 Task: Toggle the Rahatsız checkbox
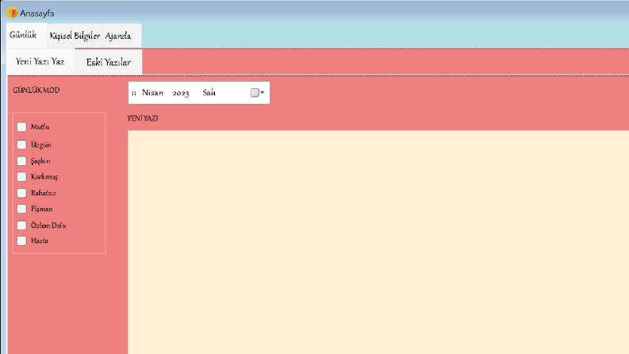(x=21, y=193)
